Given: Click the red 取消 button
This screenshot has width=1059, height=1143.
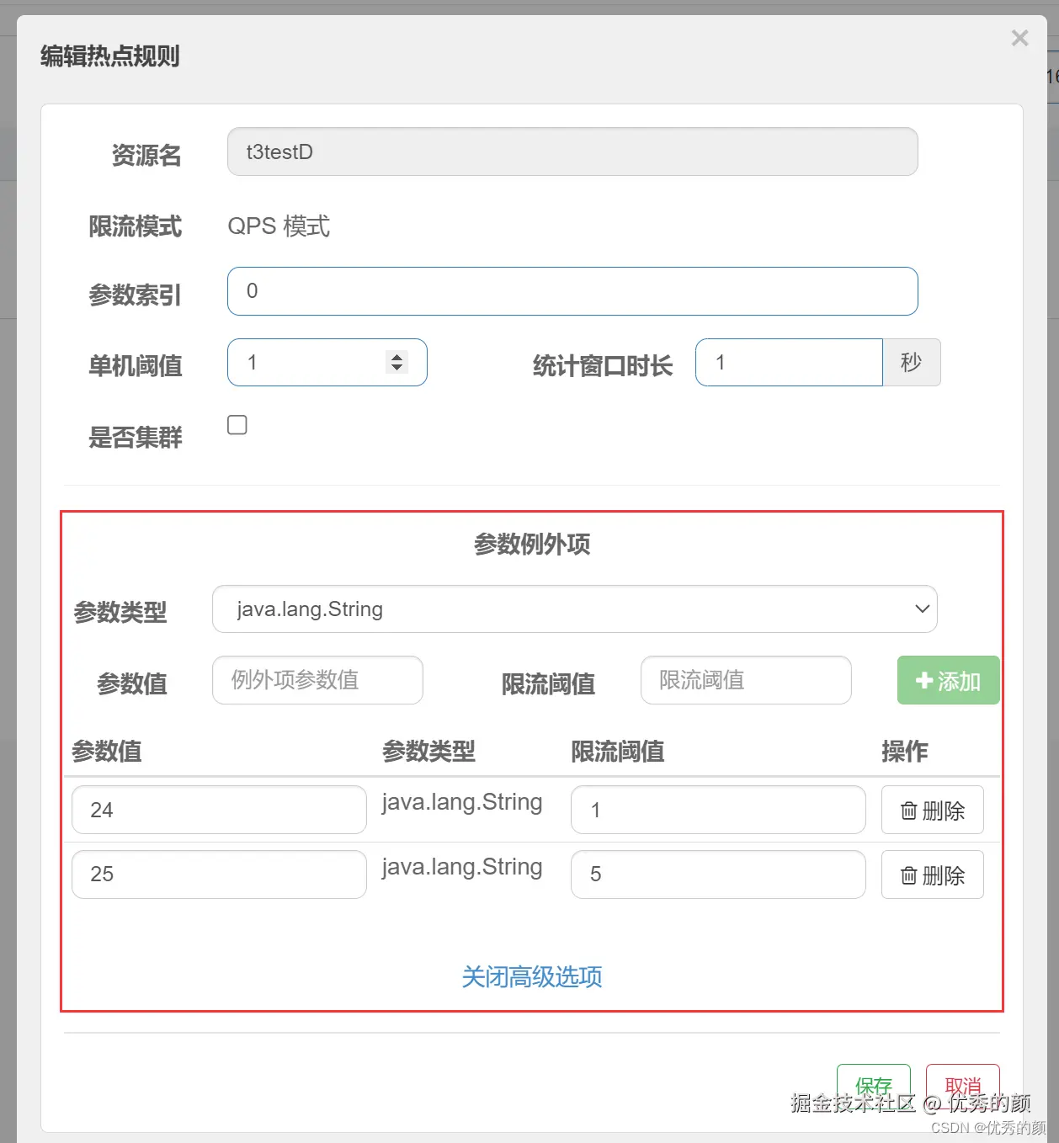Looking at the screenshot, I should point(962,1086).
